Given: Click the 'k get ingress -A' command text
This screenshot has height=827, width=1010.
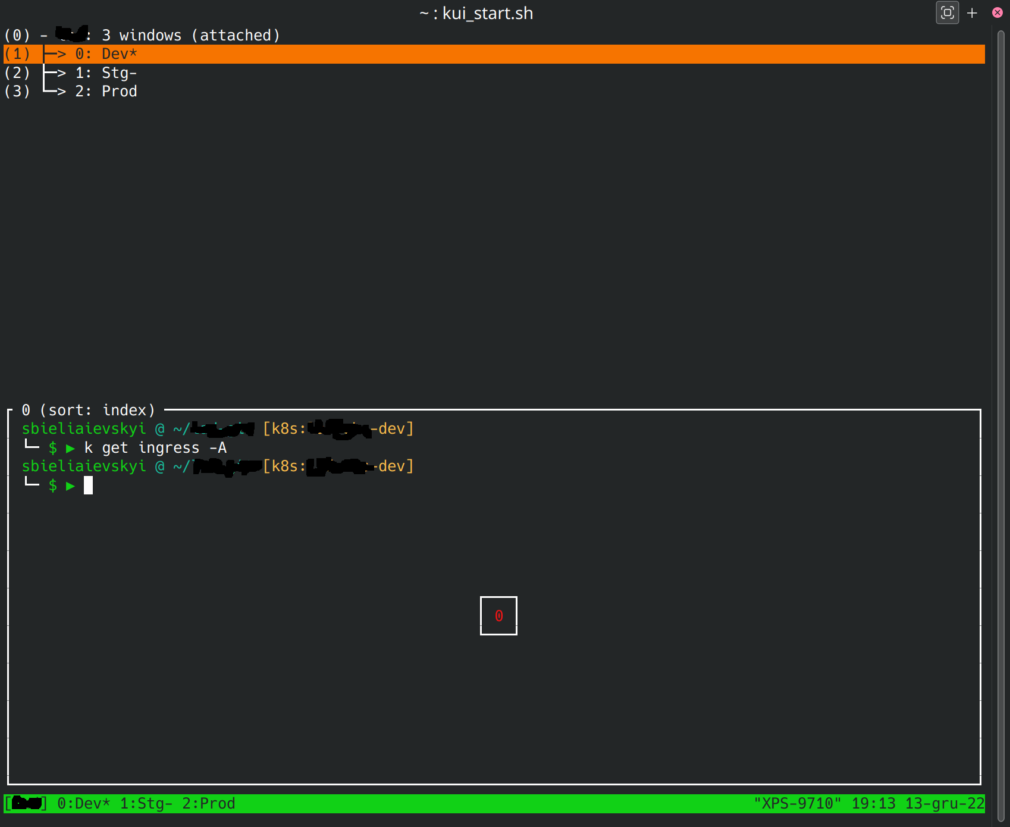Looking at the screenshot, I should coord(155,447).
